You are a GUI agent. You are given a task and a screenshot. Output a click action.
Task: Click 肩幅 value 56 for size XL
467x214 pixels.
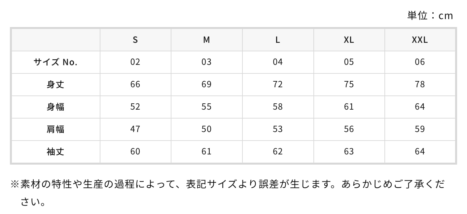[x=349, y=129]
